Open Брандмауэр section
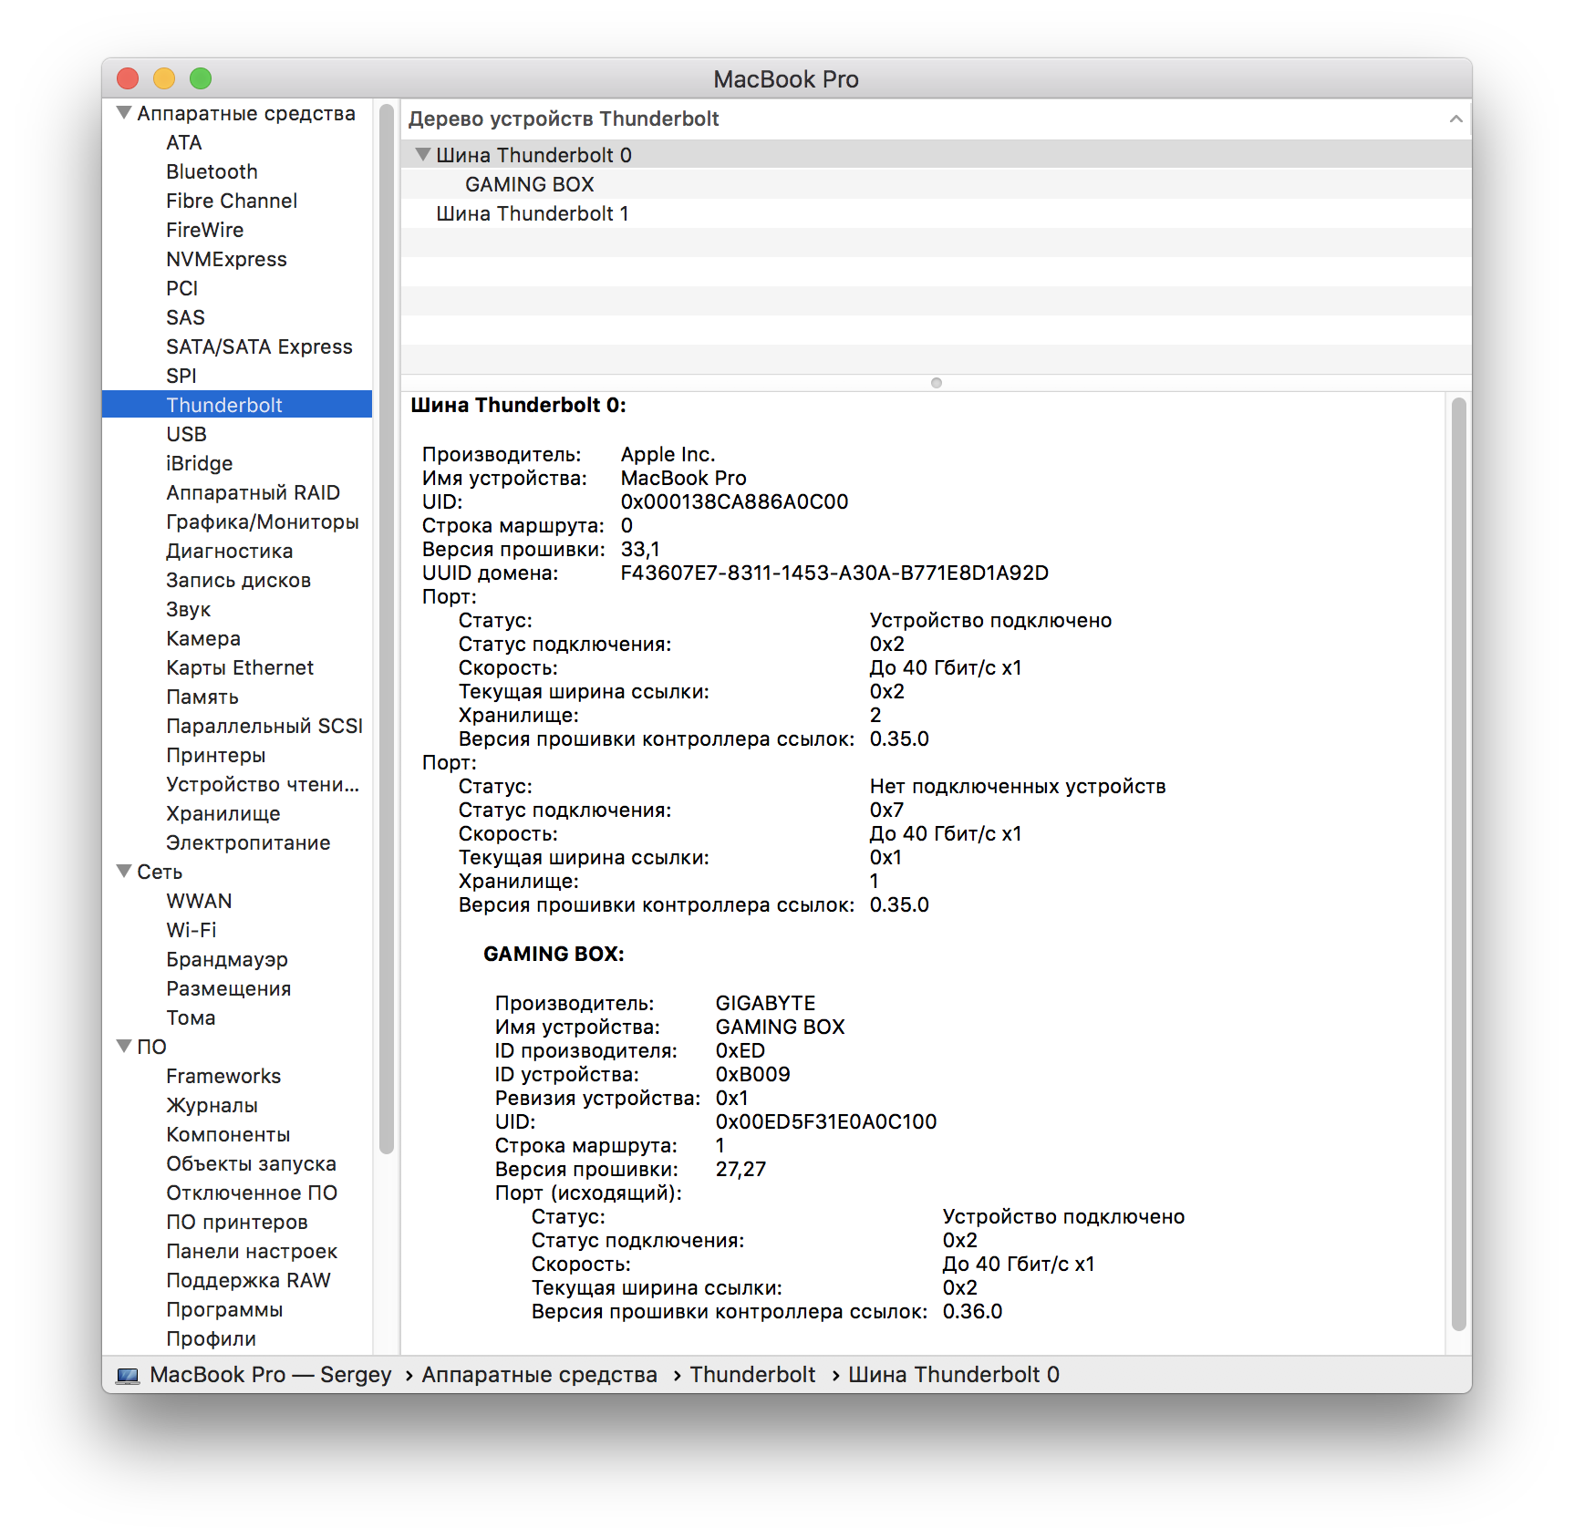1574x1539 pixels. [x=226, y=959]
